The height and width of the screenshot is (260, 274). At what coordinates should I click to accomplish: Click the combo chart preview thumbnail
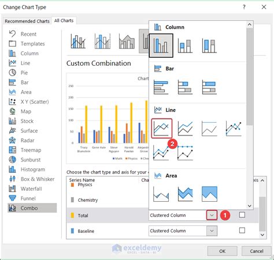[x=108, y=118]
